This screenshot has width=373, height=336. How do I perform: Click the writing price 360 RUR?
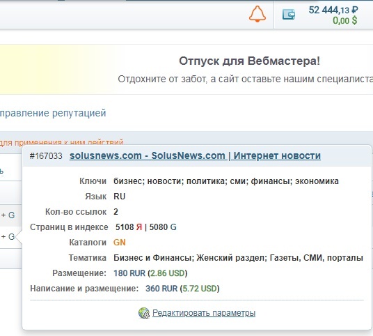161,289
